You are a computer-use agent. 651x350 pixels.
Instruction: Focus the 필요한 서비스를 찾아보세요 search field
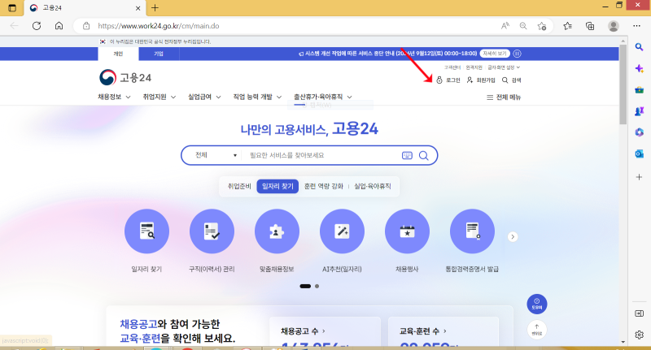click(x=321, y=155)
